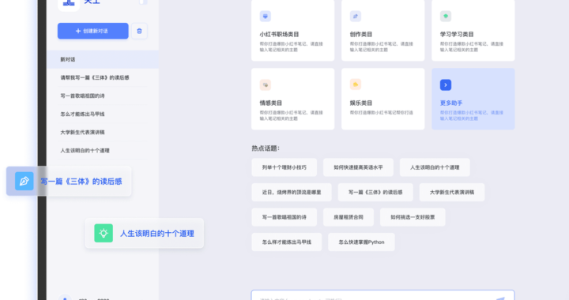
Task: Open the 娱乐类目 card title
Action: point(361,103)
